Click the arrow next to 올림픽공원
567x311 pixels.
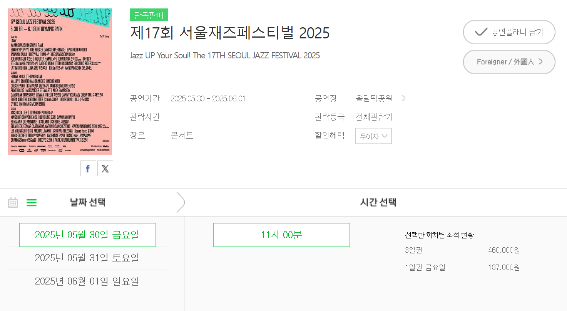403,98
